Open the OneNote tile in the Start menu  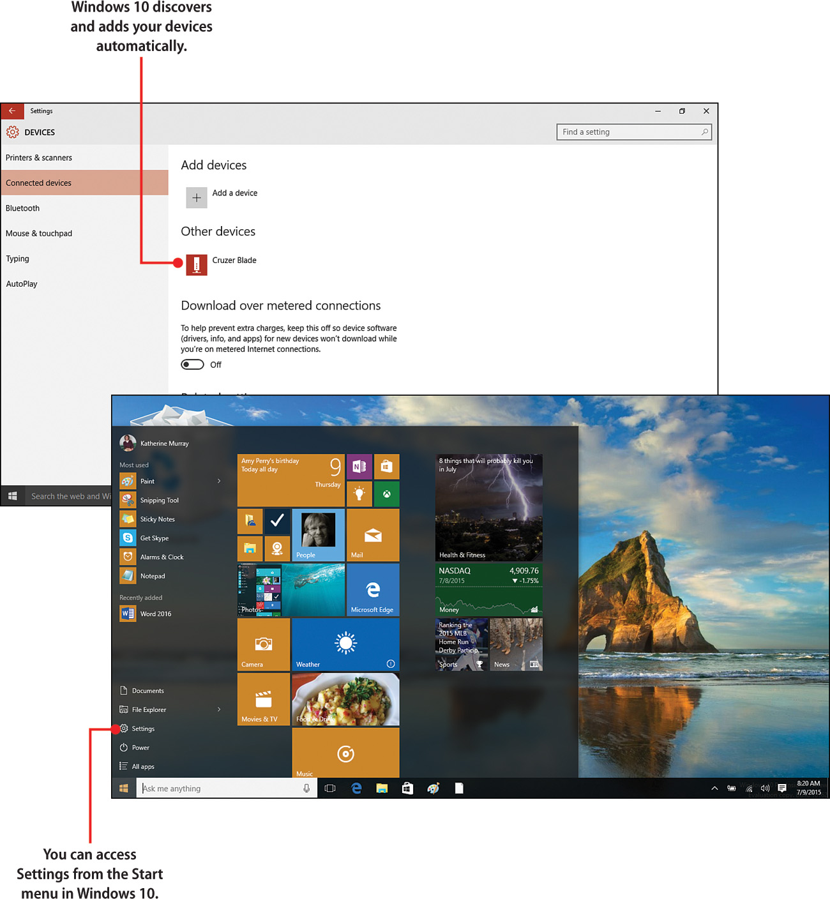point(359,467)
